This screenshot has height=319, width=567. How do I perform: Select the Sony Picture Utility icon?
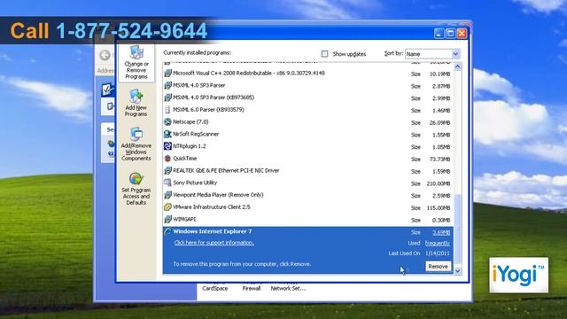click(x=167, y=183)
